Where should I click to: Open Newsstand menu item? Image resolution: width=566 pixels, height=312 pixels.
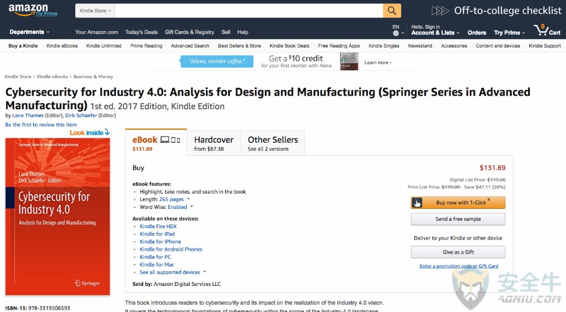420,46
